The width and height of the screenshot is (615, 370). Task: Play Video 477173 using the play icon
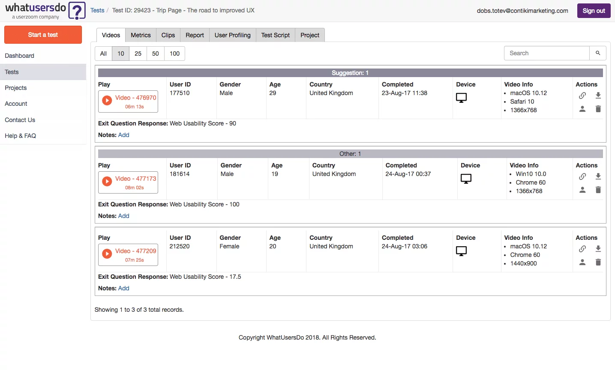(x=107, y=182)
